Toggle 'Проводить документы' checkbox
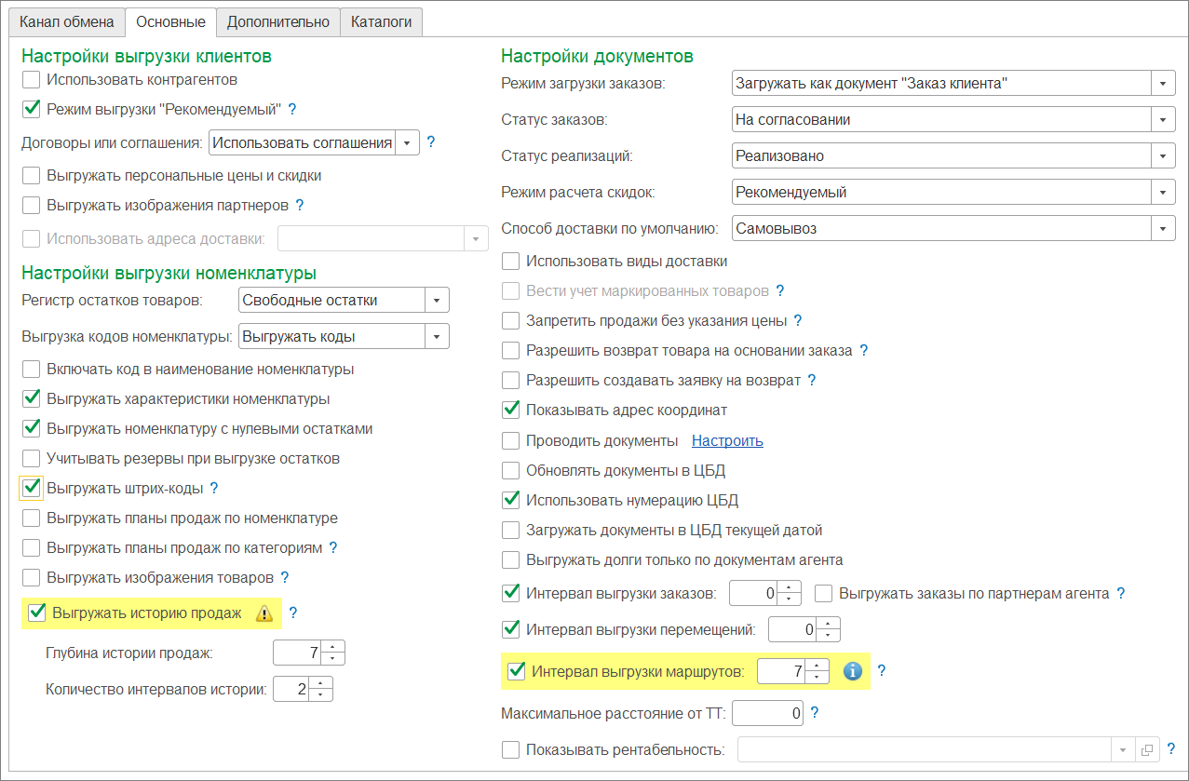This screenshot has width=1189, height=781. (x=510, y=440)
